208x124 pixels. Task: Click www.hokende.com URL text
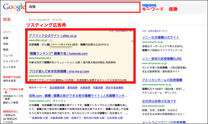click(x=40, y=58)
